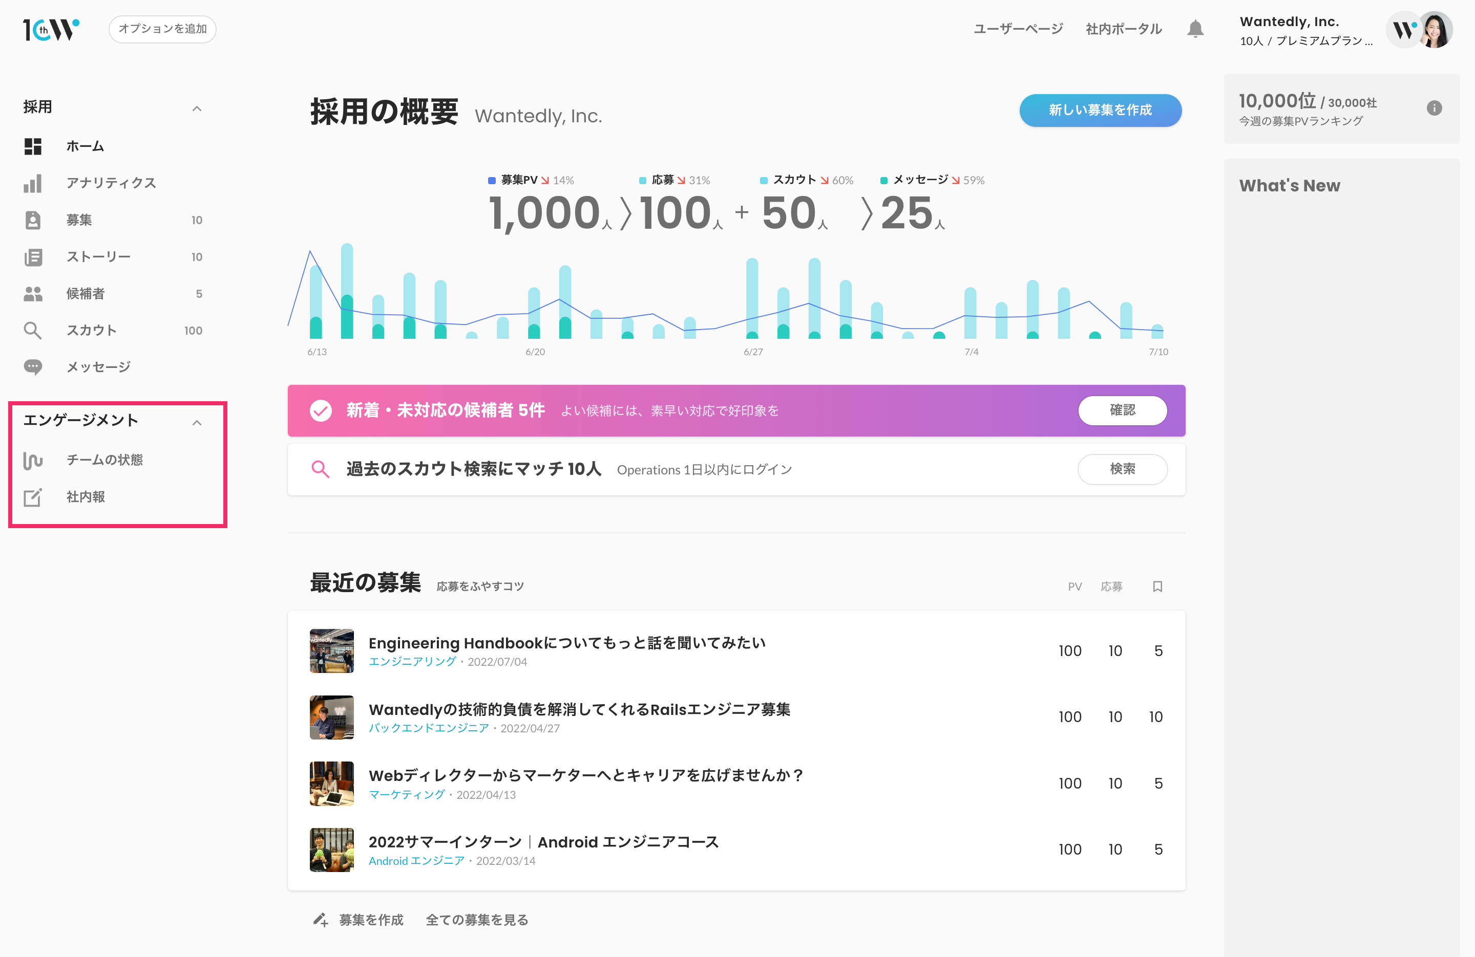The width and height of the screenshot is (1475, 957).
Task: Open Webディレクターからマーケターへ posting title
Action: point(586,775)
